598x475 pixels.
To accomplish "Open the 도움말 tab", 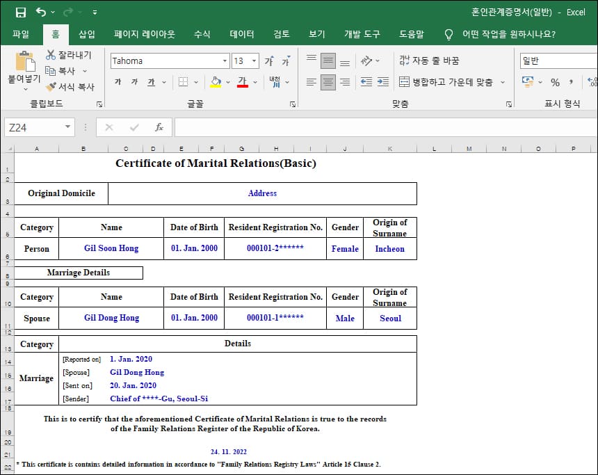I will pos(412,34).
